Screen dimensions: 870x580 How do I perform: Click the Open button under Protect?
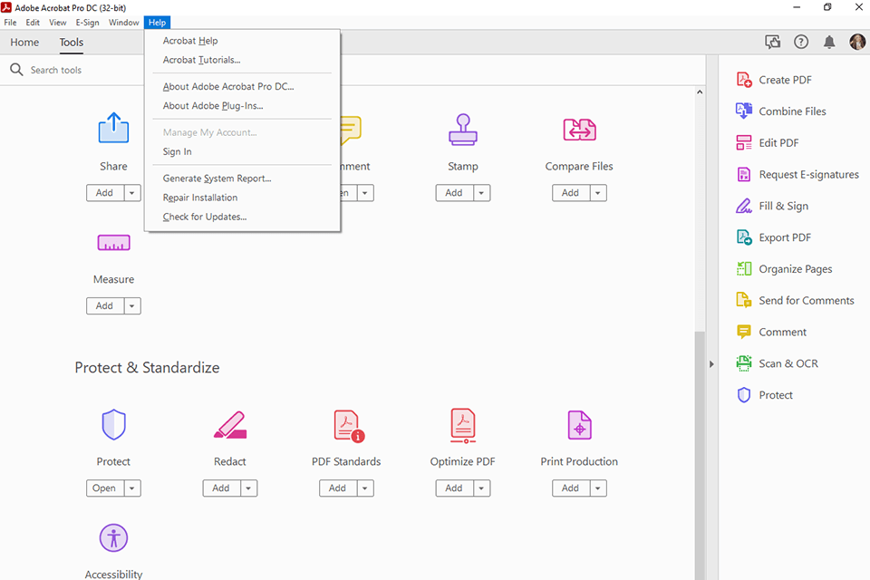(x=105, y=488)
